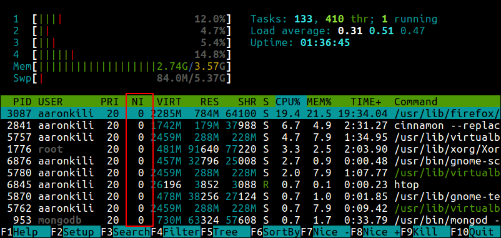
Task: Click the Tasks count text line
Action: [344, 19]
